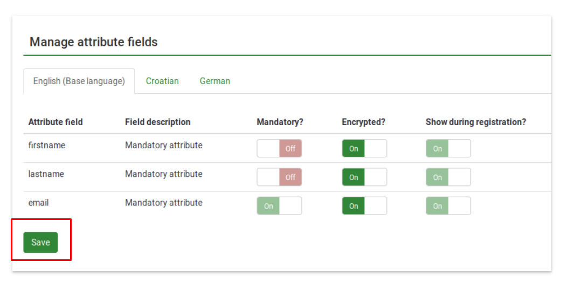
Task: Toggle the lastname Mandatory switch
Action: 279,177
